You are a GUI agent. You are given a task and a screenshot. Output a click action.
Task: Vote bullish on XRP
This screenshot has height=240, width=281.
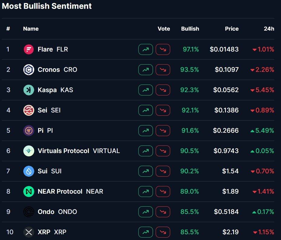click(x=146, y=232)
